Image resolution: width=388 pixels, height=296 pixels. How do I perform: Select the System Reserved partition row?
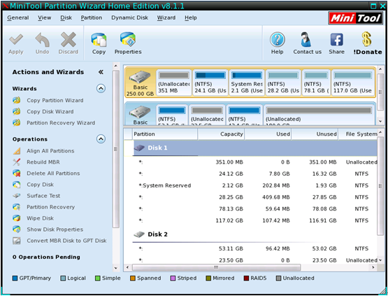point(255,185)
